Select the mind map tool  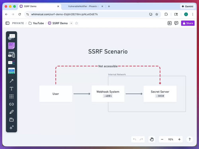[12, 62]
